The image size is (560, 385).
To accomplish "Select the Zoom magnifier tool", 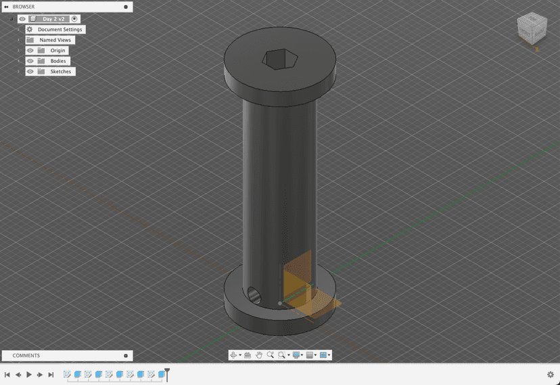I will pyautogui.click(x=270, y=355).
